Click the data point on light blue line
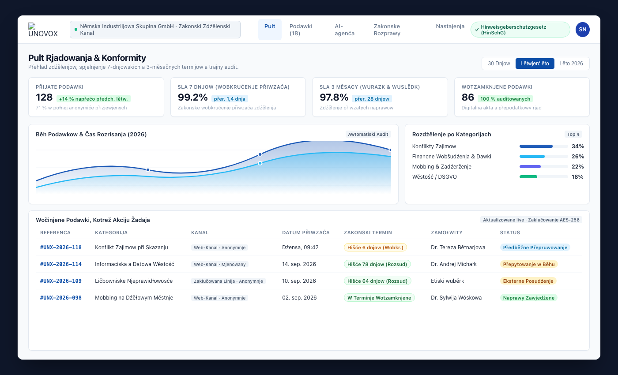 [260, 163]
